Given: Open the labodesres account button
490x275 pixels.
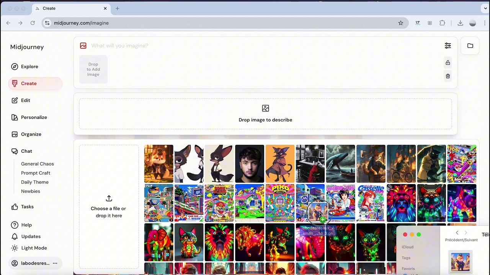Looking at the screenshot, I should tap(35, 263).
